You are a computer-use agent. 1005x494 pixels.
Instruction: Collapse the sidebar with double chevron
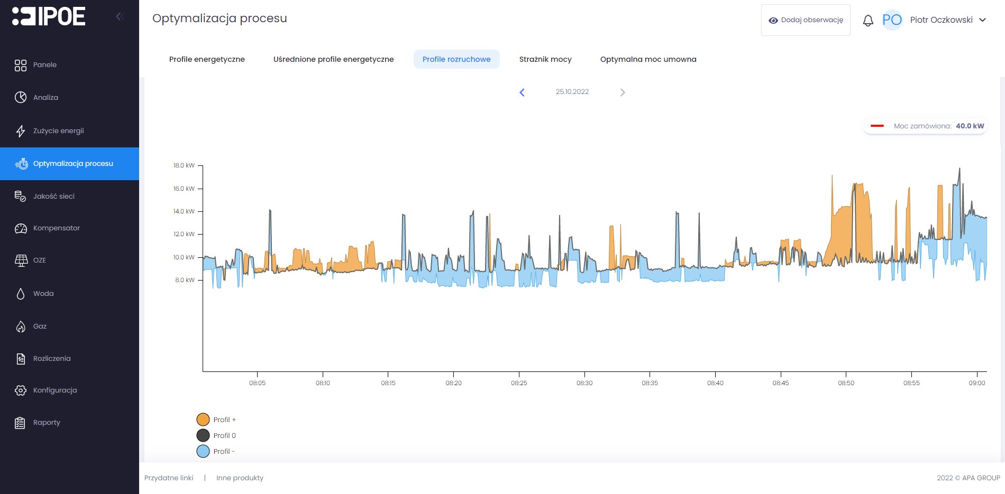click(120, 16)
